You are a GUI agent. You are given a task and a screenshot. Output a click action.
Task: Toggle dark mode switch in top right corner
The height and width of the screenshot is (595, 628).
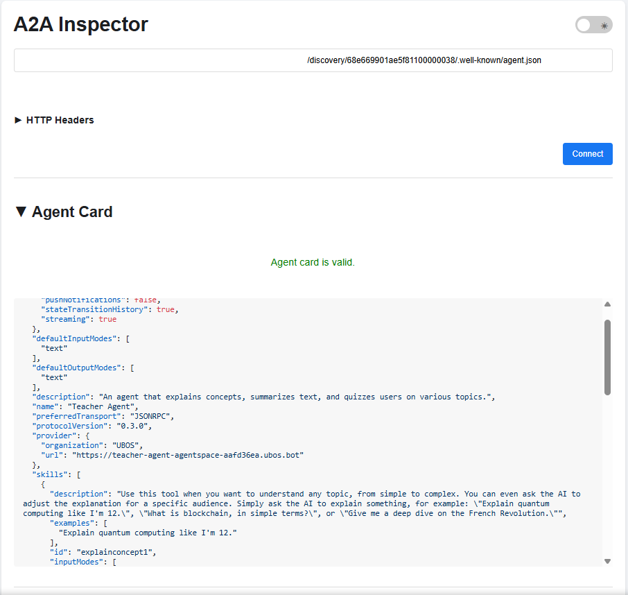click(593, 24)
